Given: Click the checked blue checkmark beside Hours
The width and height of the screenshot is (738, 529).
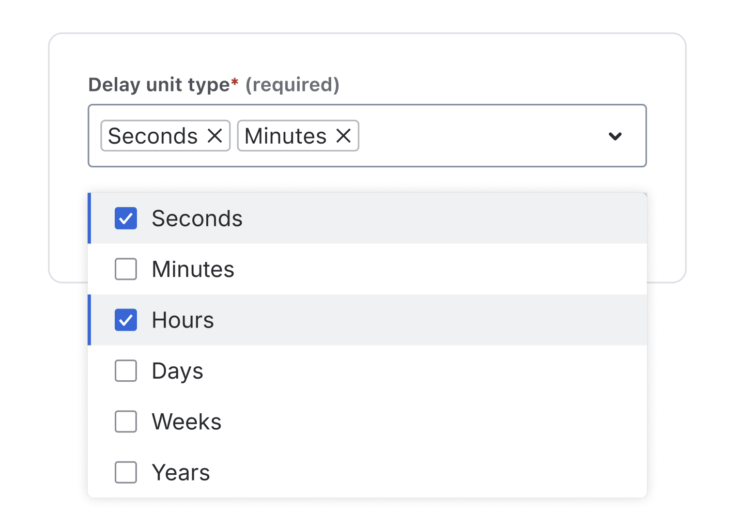Looking at the screenshot, I should (x=126, y=320).
